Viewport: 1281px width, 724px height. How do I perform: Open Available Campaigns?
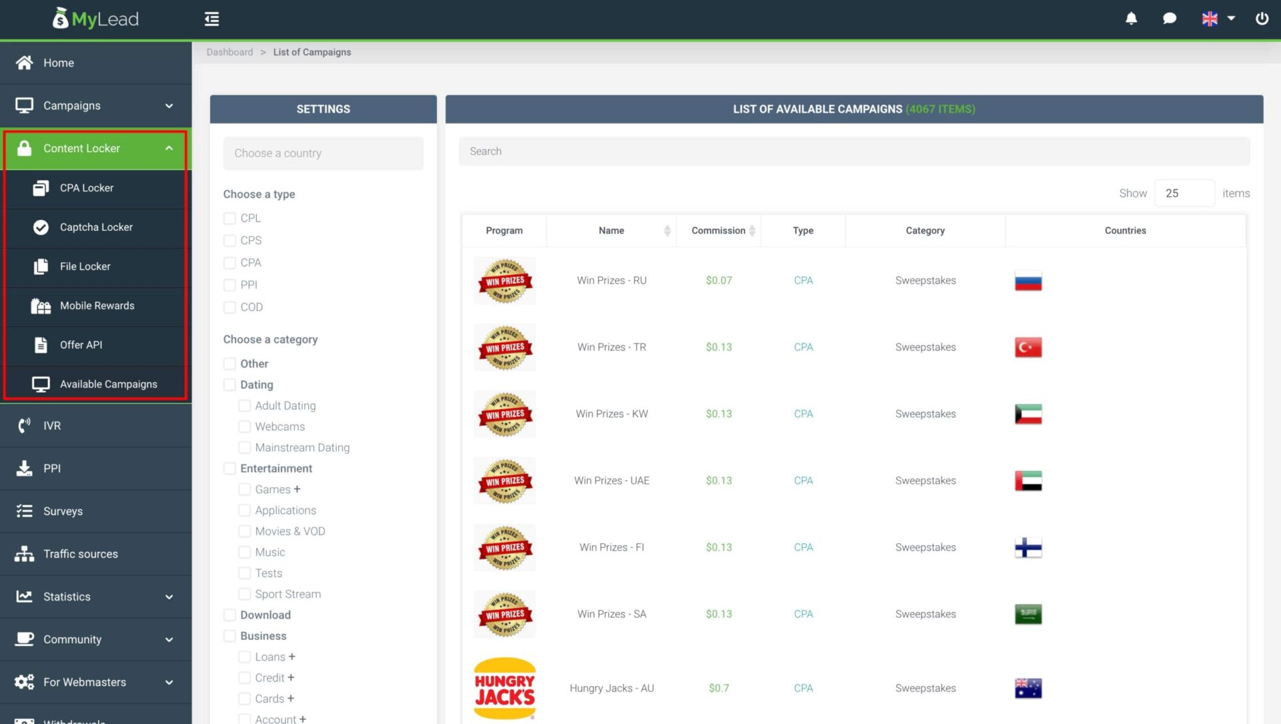tap(108, 384)
